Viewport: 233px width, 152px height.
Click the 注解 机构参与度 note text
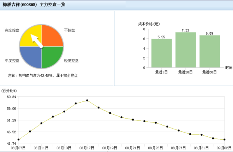point(43,75)
